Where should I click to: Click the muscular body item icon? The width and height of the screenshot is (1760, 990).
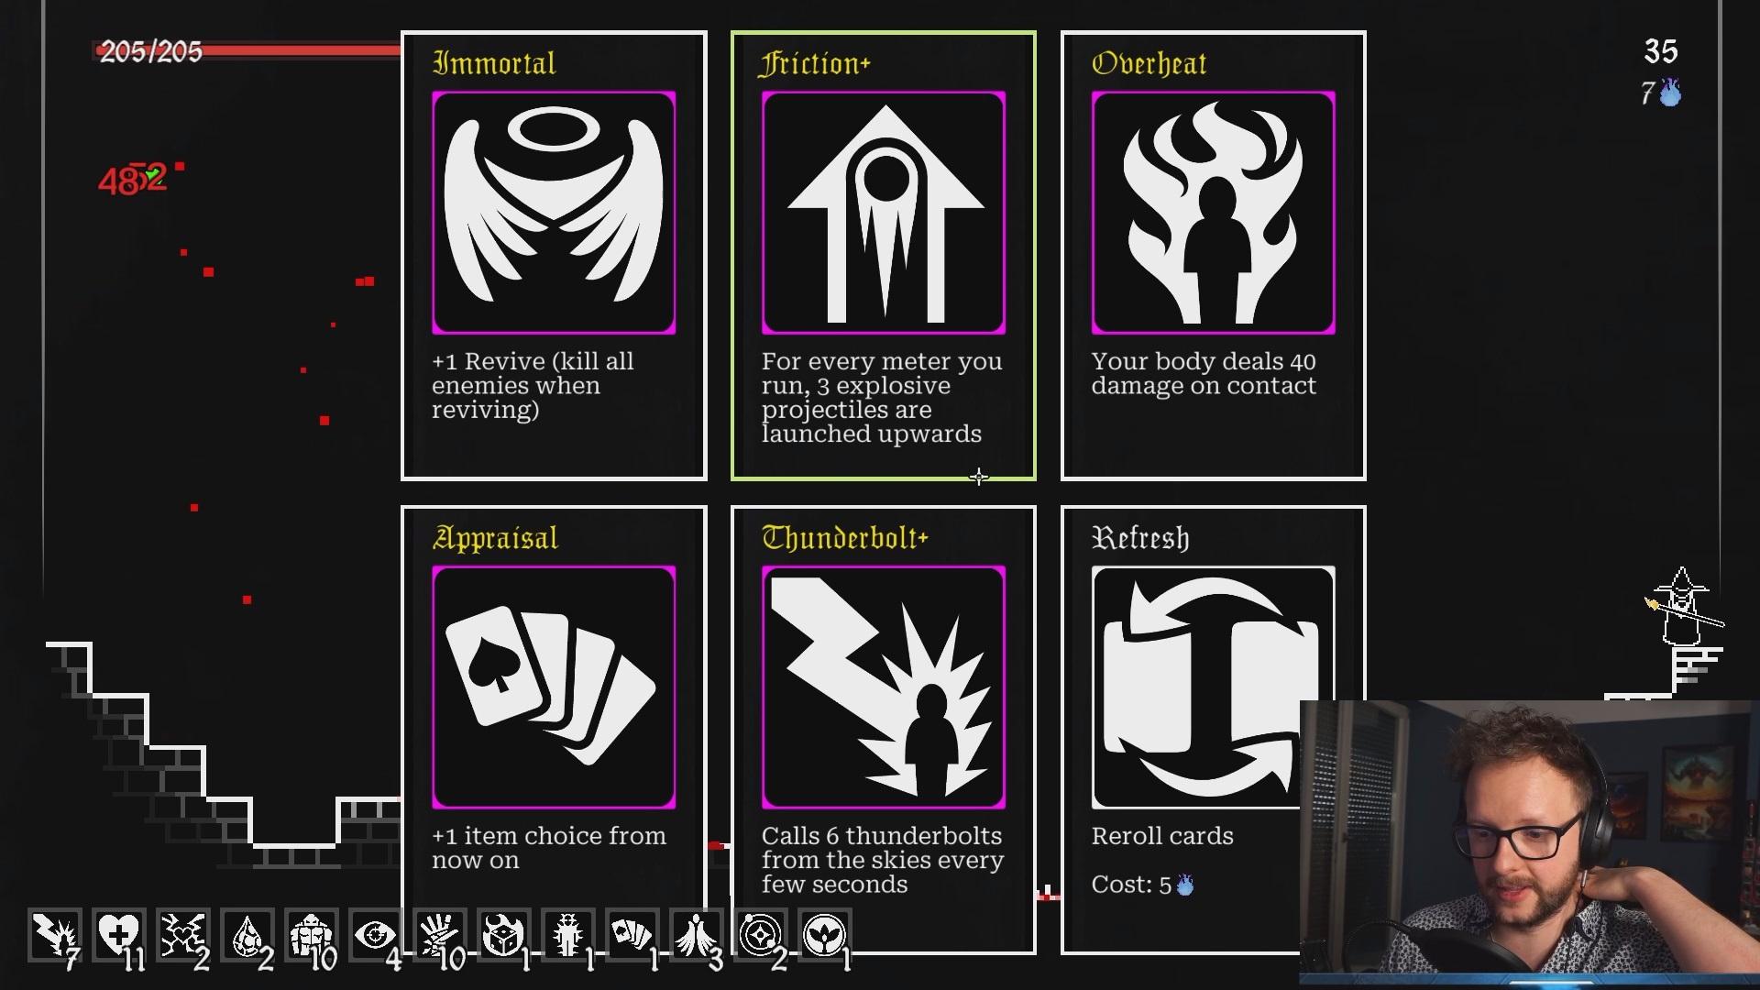coord(312,935)
